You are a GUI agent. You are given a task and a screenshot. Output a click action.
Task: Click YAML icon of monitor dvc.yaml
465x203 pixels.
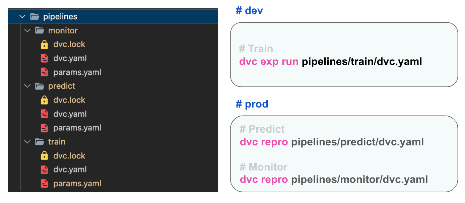coord(44,58)
